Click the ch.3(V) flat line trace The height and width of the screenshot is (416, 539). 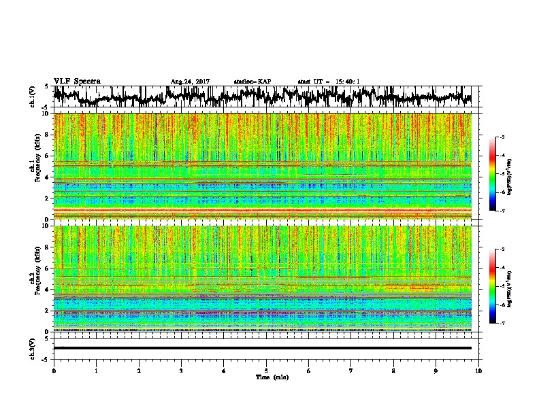point(262,348)
